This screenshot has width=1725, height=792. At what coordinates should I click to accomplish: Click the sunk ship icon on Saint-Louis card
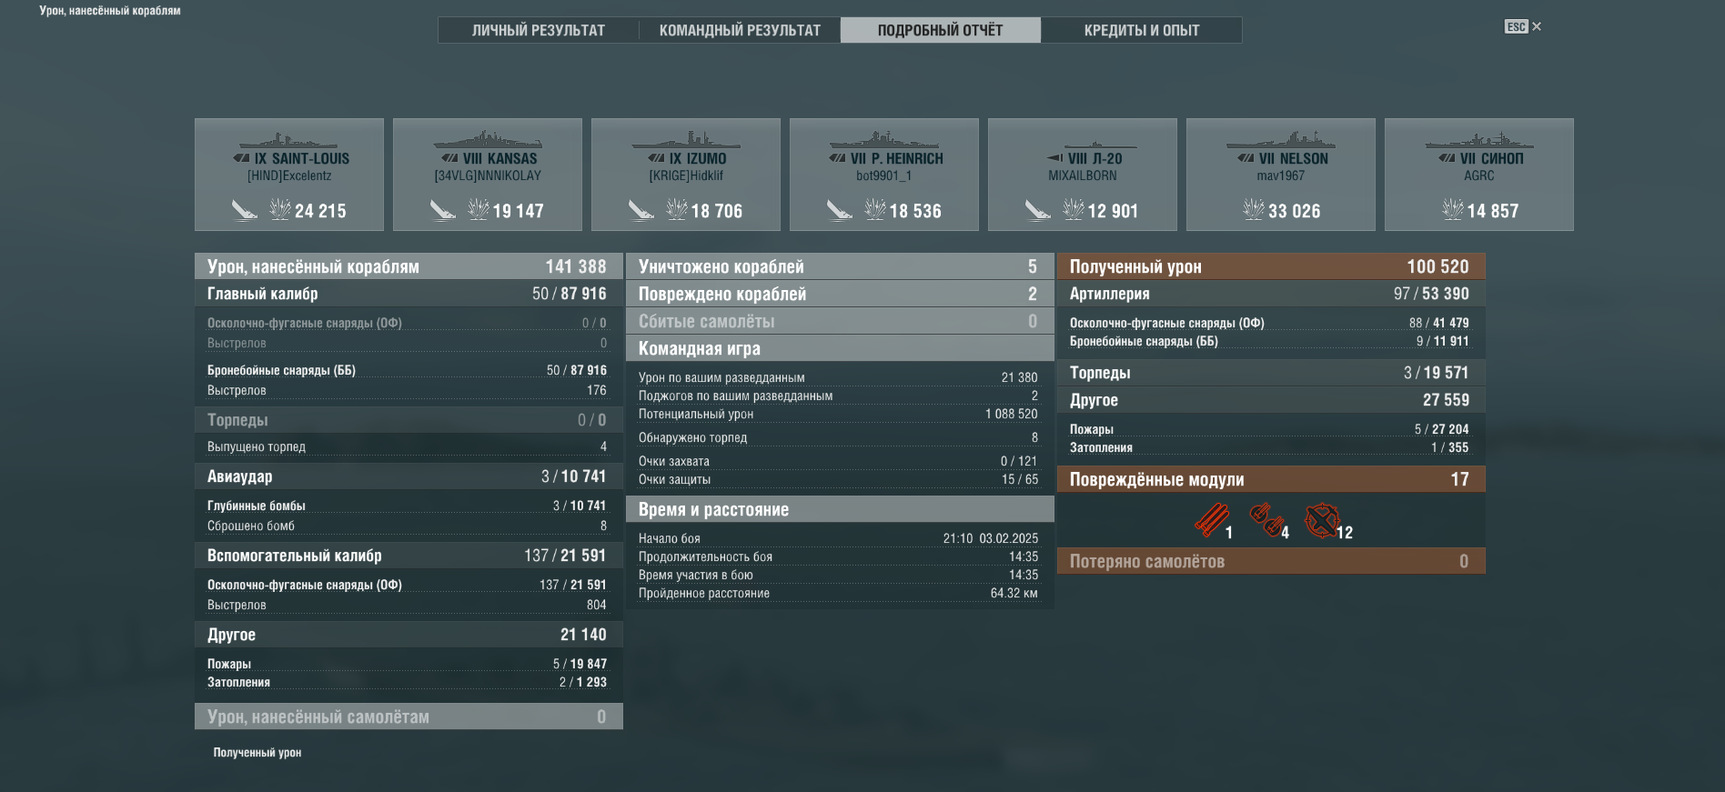coord(244,211)
